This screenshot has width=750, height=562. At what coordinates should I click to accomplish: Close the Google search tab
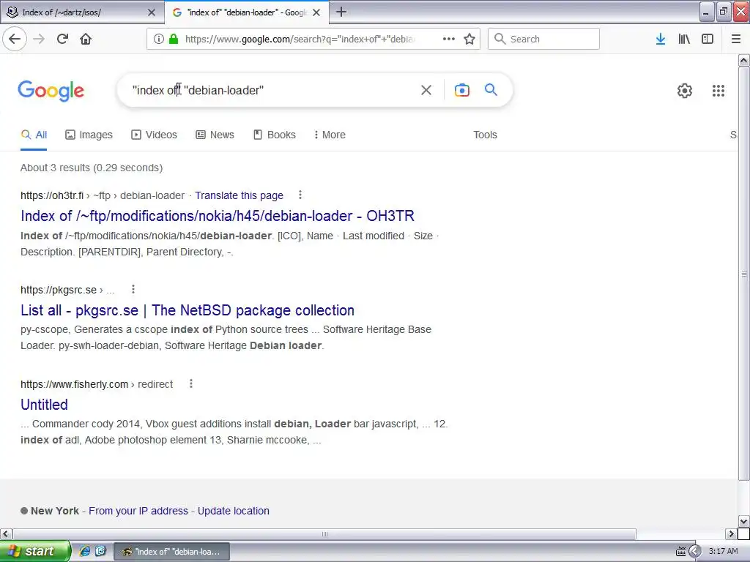click(x=316, y=12)
